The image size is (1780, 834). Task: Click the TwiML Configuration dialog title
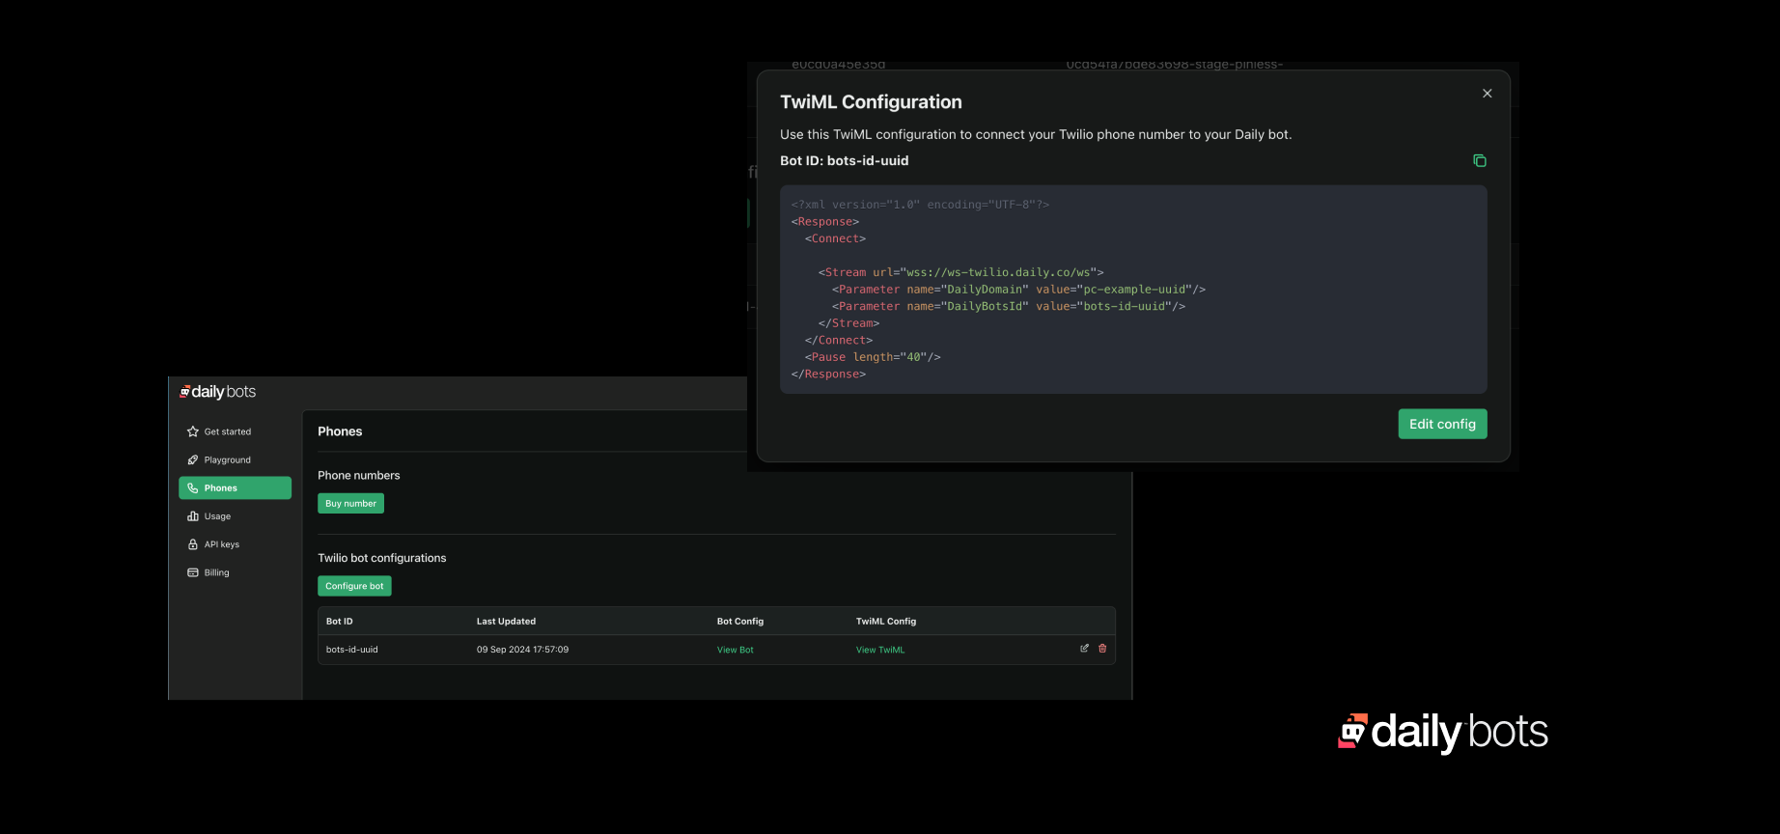(x=871, y=102)
